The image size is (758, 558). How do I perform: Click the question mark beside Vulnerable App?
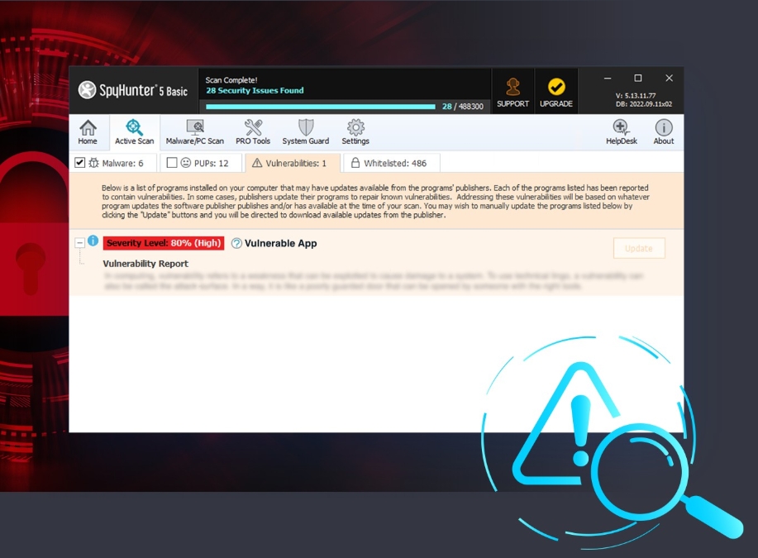click(236, 244)
